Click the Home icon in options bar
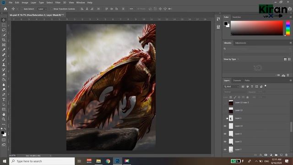The height and width of the screenshot is (165, 293). tap(5, 9)
